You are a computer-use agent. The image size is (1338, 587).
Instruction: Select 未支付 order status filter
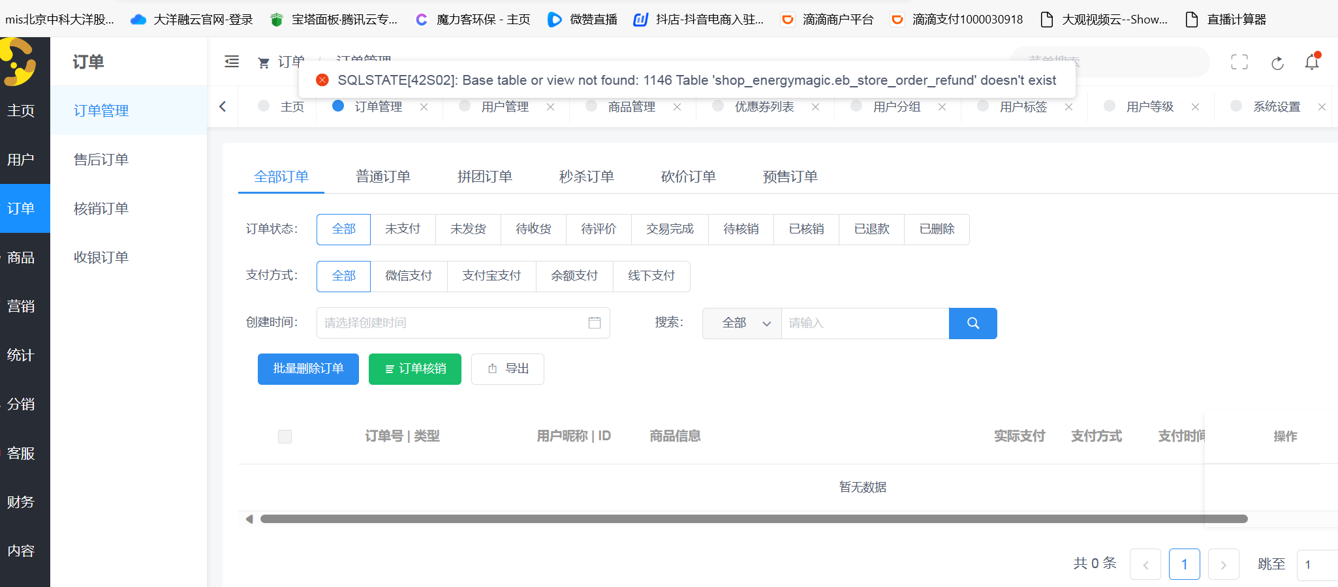(x=403, y=230)
